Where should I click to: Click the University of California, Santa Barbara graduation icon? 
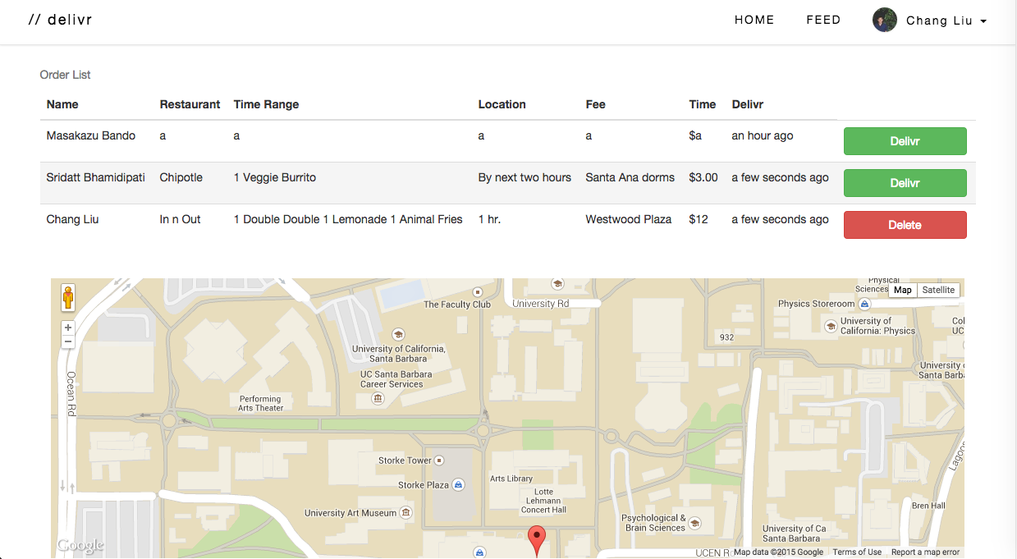coord(399,334)
